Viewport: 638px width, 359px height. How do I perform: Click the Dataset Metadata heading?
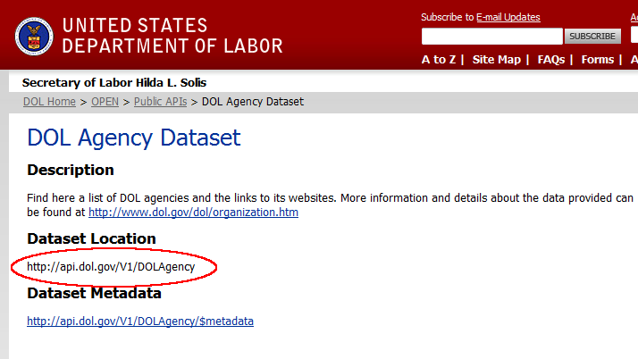click(x=94, y=293)
